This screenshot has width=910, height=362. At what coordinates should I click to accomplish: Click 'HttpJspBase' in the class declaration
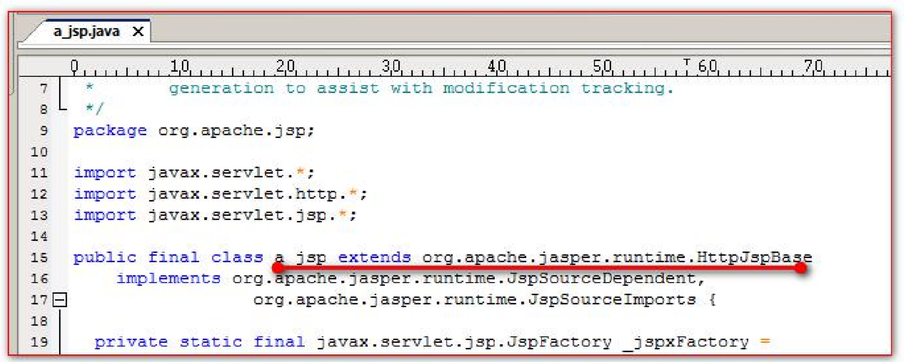pyautogui.click(x=754, y=257)
